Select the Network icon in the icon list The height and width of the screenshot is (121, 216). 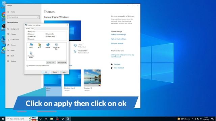48,46
